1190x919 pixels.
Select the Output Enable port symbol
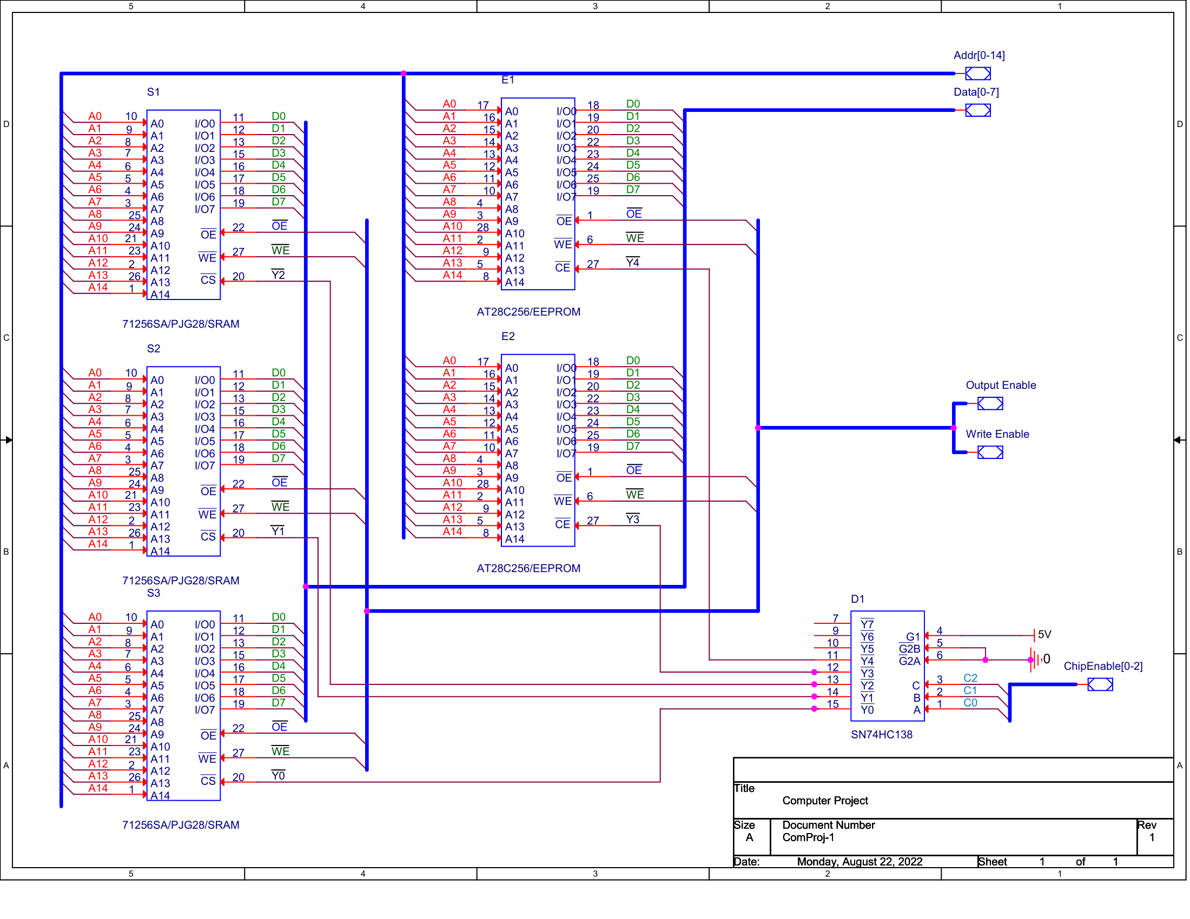[x=990, y=404]
